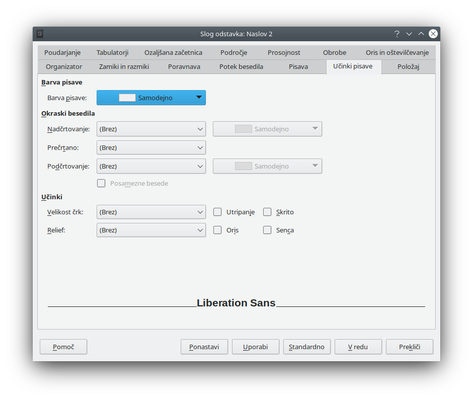The height and width of the screenshot is (400, 473).
Task: Open the Velikost črk combo box
Action: pyautogui.click(x=151, y=212)
